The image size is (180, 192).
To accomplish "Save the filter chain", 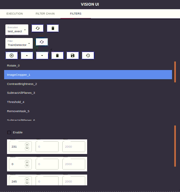I will (73, 55).
